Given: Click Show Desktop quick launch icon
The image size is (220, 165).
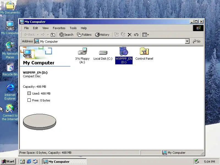Looking at the screenshot, I should coord(23,161).
